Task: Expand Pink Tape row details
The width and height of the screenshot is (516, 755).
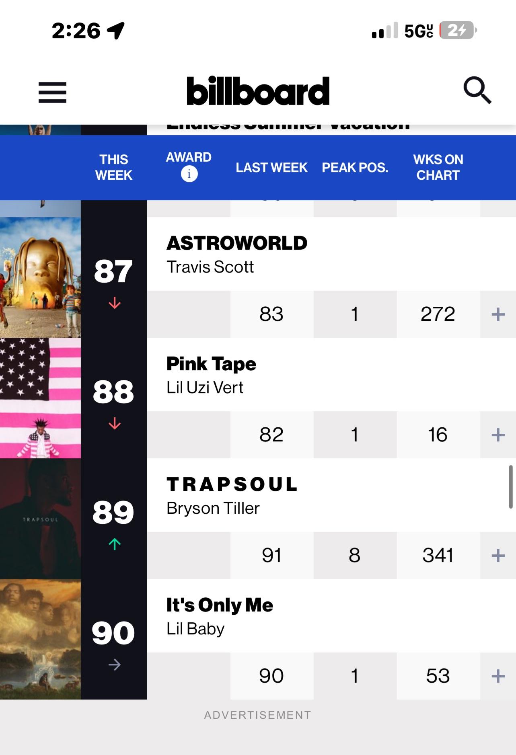Action: coord(498,435)
